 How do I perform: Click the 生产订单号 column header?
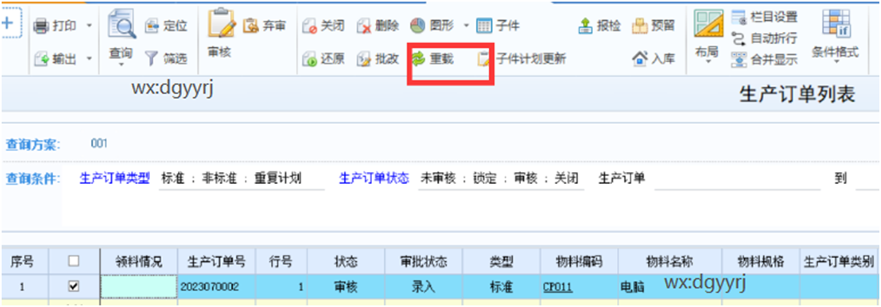(x=217, y=261)
